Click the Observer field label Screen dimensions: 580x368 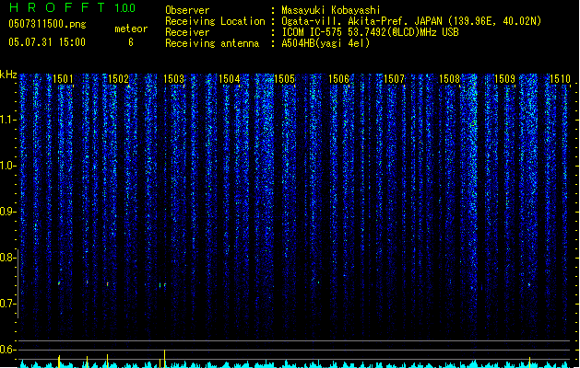point(187,10)
